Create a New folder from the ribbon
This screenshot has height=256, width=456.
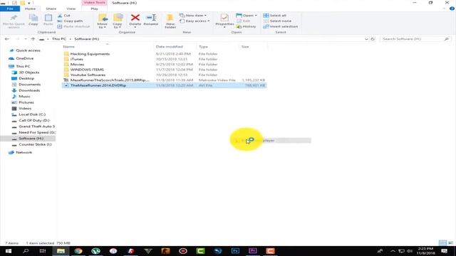(170, 21)
